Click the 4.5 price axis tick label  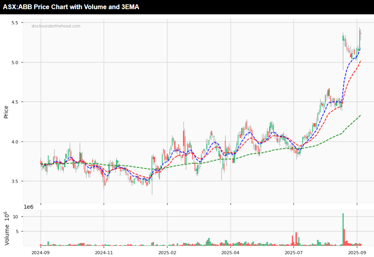click(x=14, y=102)
